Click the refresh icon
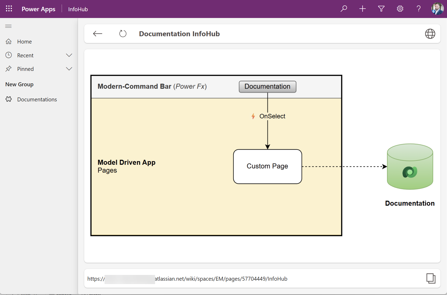This screenshot has height=295, width=447. [x=123, y=34]
